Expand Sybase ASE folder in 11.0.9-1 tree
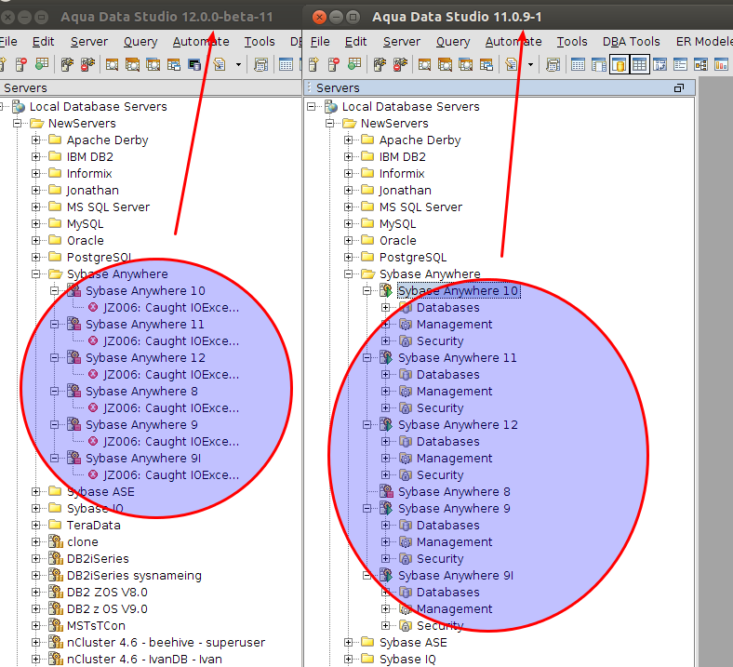The width and height of the screenshot is (733, 667). pos(348,643)
